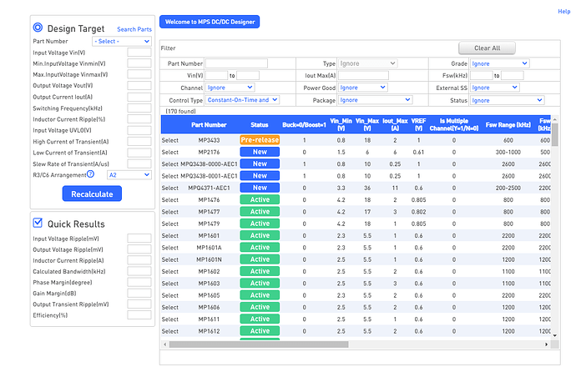Click the Active status badge for MP1477
The width and height of the screenshot is (576, 377).
coord(260,212)
